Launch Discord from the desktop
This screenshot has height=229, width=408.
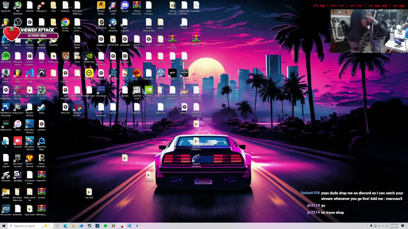125,7
